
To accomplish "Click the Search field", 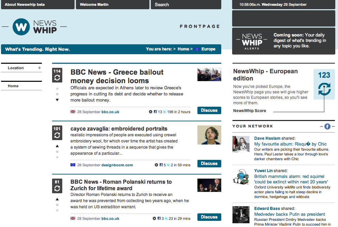I will [x=186, y=4].
